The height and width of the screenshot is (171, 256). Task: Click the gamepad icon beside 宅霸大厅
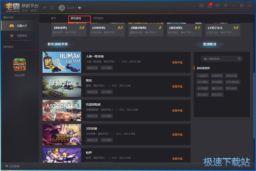click(11, 26)
